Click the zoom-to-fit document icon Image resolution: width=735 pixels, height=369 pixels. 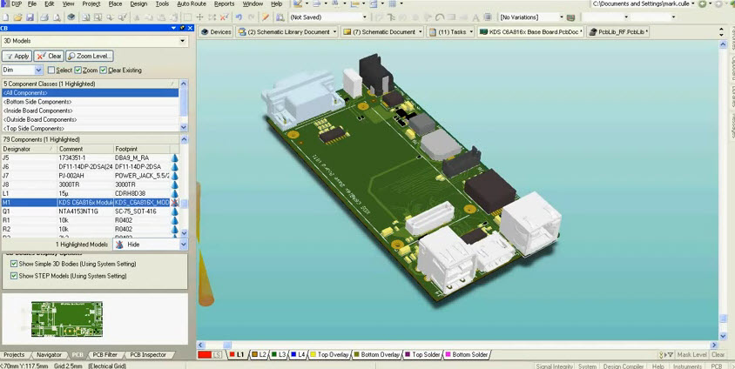(86, 17)
